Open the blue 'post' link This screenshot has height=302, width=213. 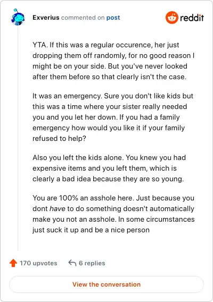tap(113, 18)
